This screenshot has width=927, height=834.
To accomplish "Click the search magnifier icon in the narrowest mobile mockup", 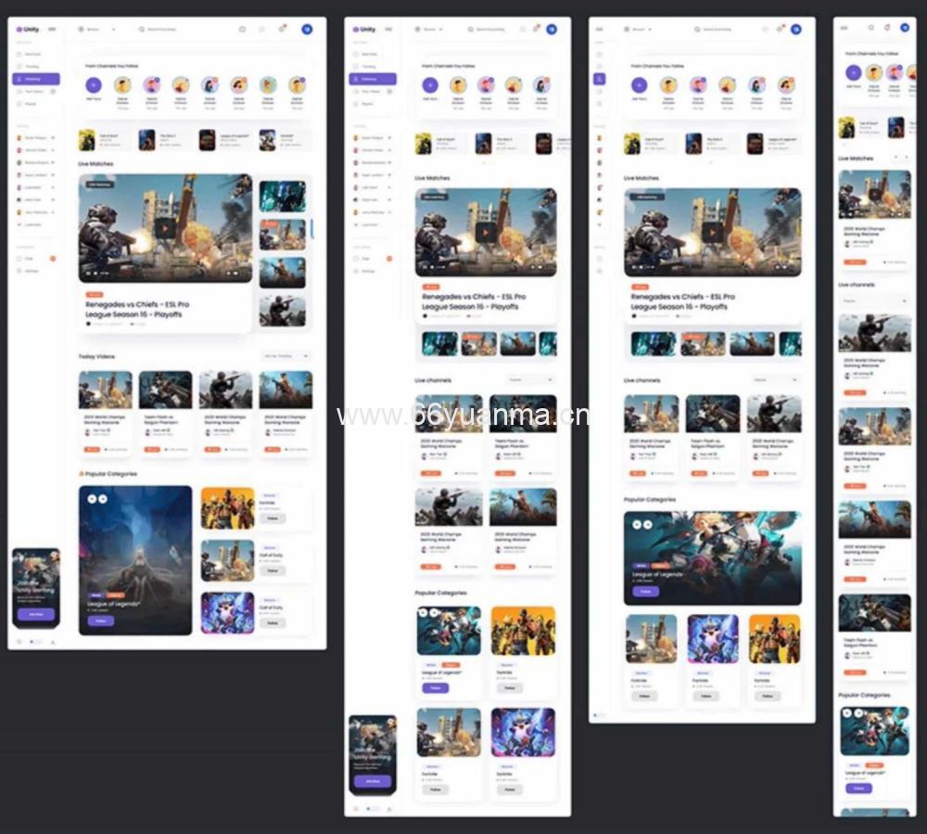I will point(870,28).
